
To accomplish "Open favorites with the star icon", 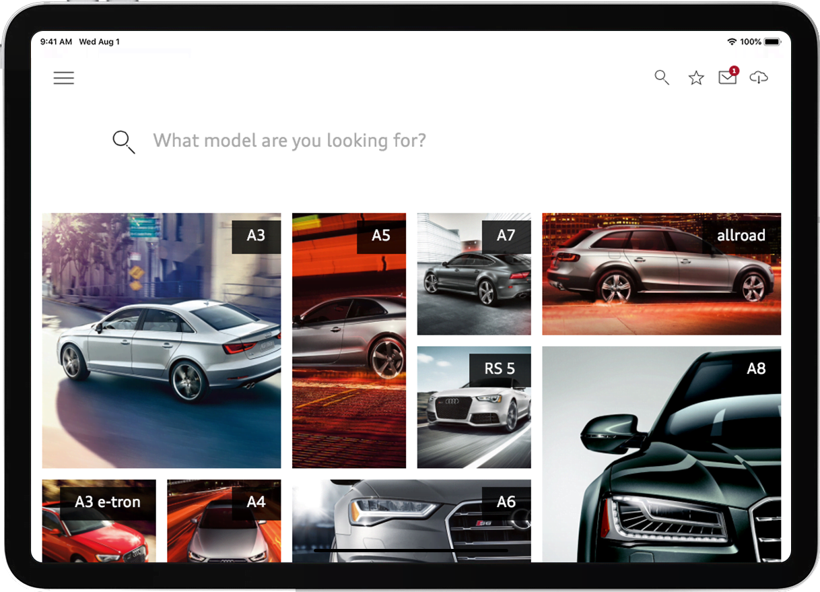I will 696,78.
